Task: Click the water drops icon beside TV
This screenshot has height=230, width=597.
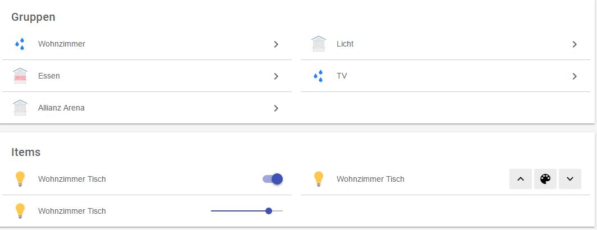Action: (319, 76)
